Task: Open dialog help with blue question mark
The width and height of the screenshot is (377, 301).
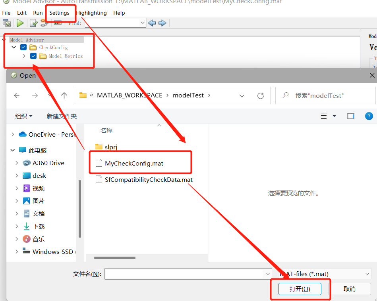Action: [369, 116]
